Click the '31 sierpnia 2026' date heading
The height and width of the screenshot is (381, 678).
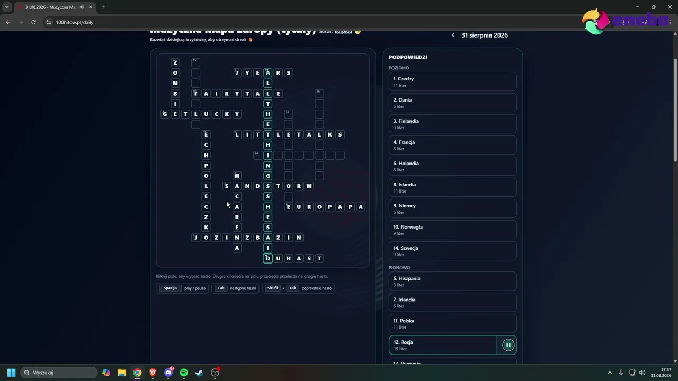pyautogui.click(x=485, y=35)
